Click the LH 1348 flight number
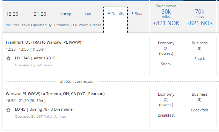 [x=22, y=58]
